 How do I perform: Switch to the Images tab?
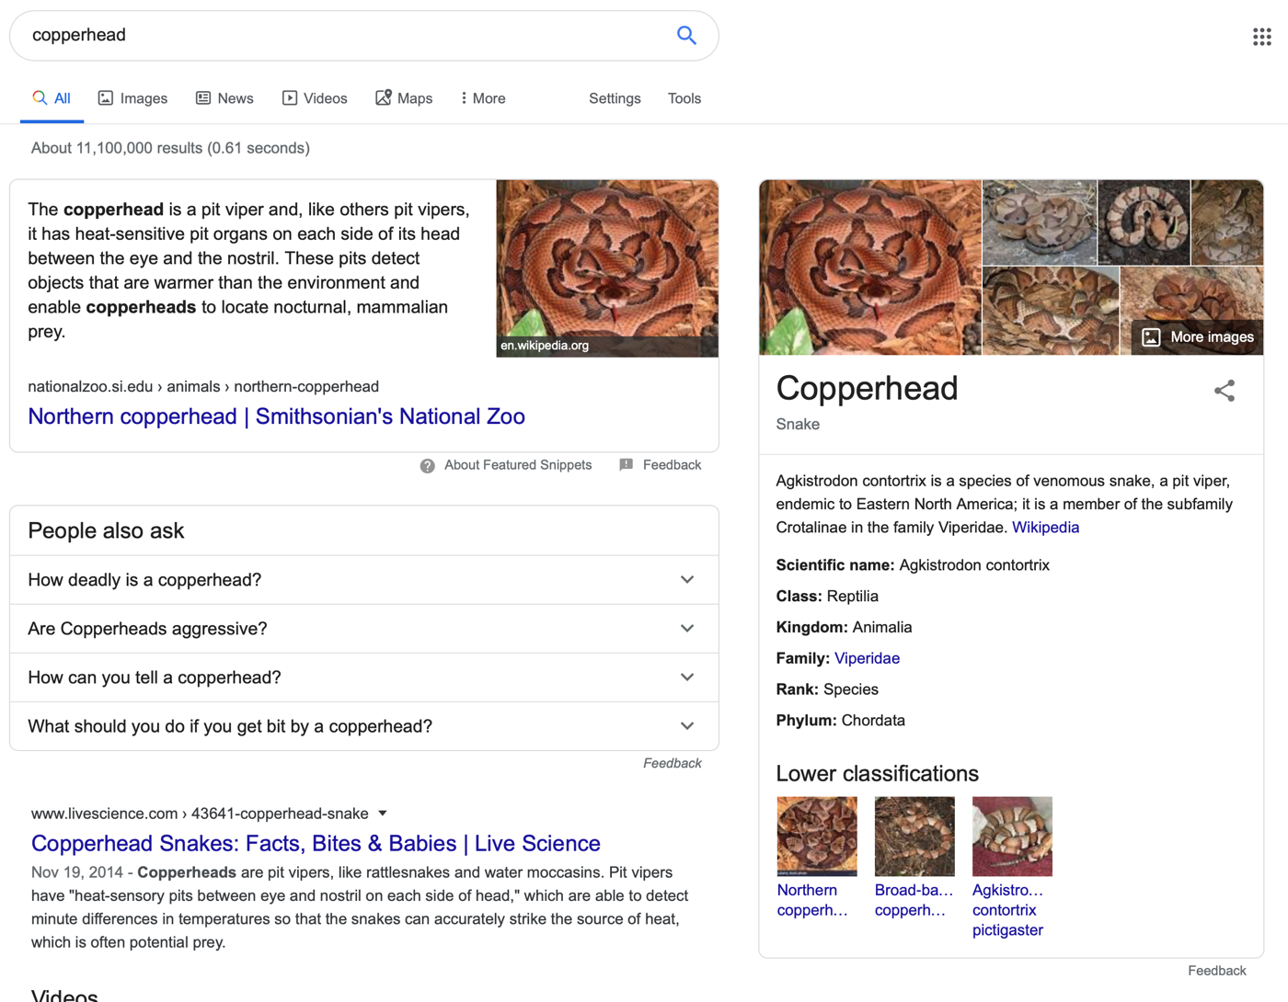pos(132,98)
